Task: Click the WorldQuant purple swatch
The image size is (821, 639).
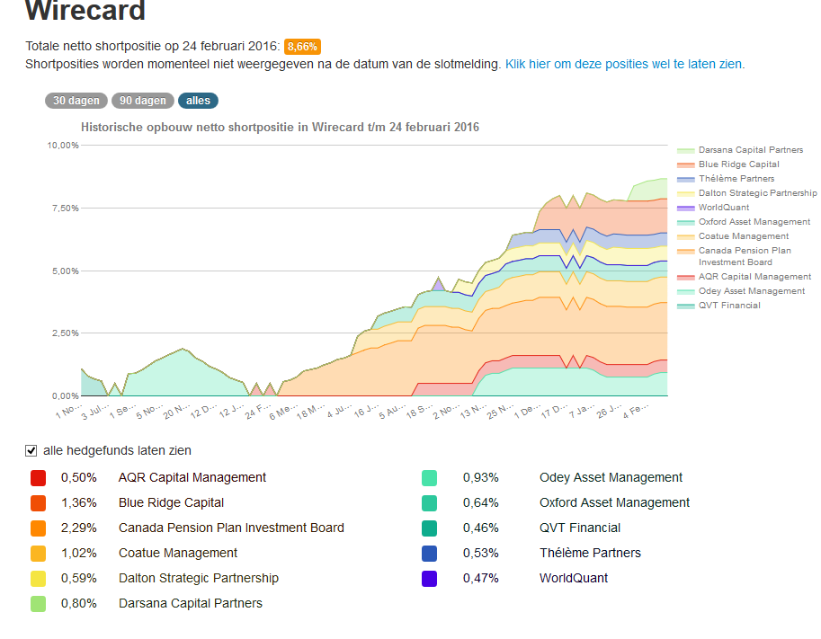Action: [x=429, y=578]
